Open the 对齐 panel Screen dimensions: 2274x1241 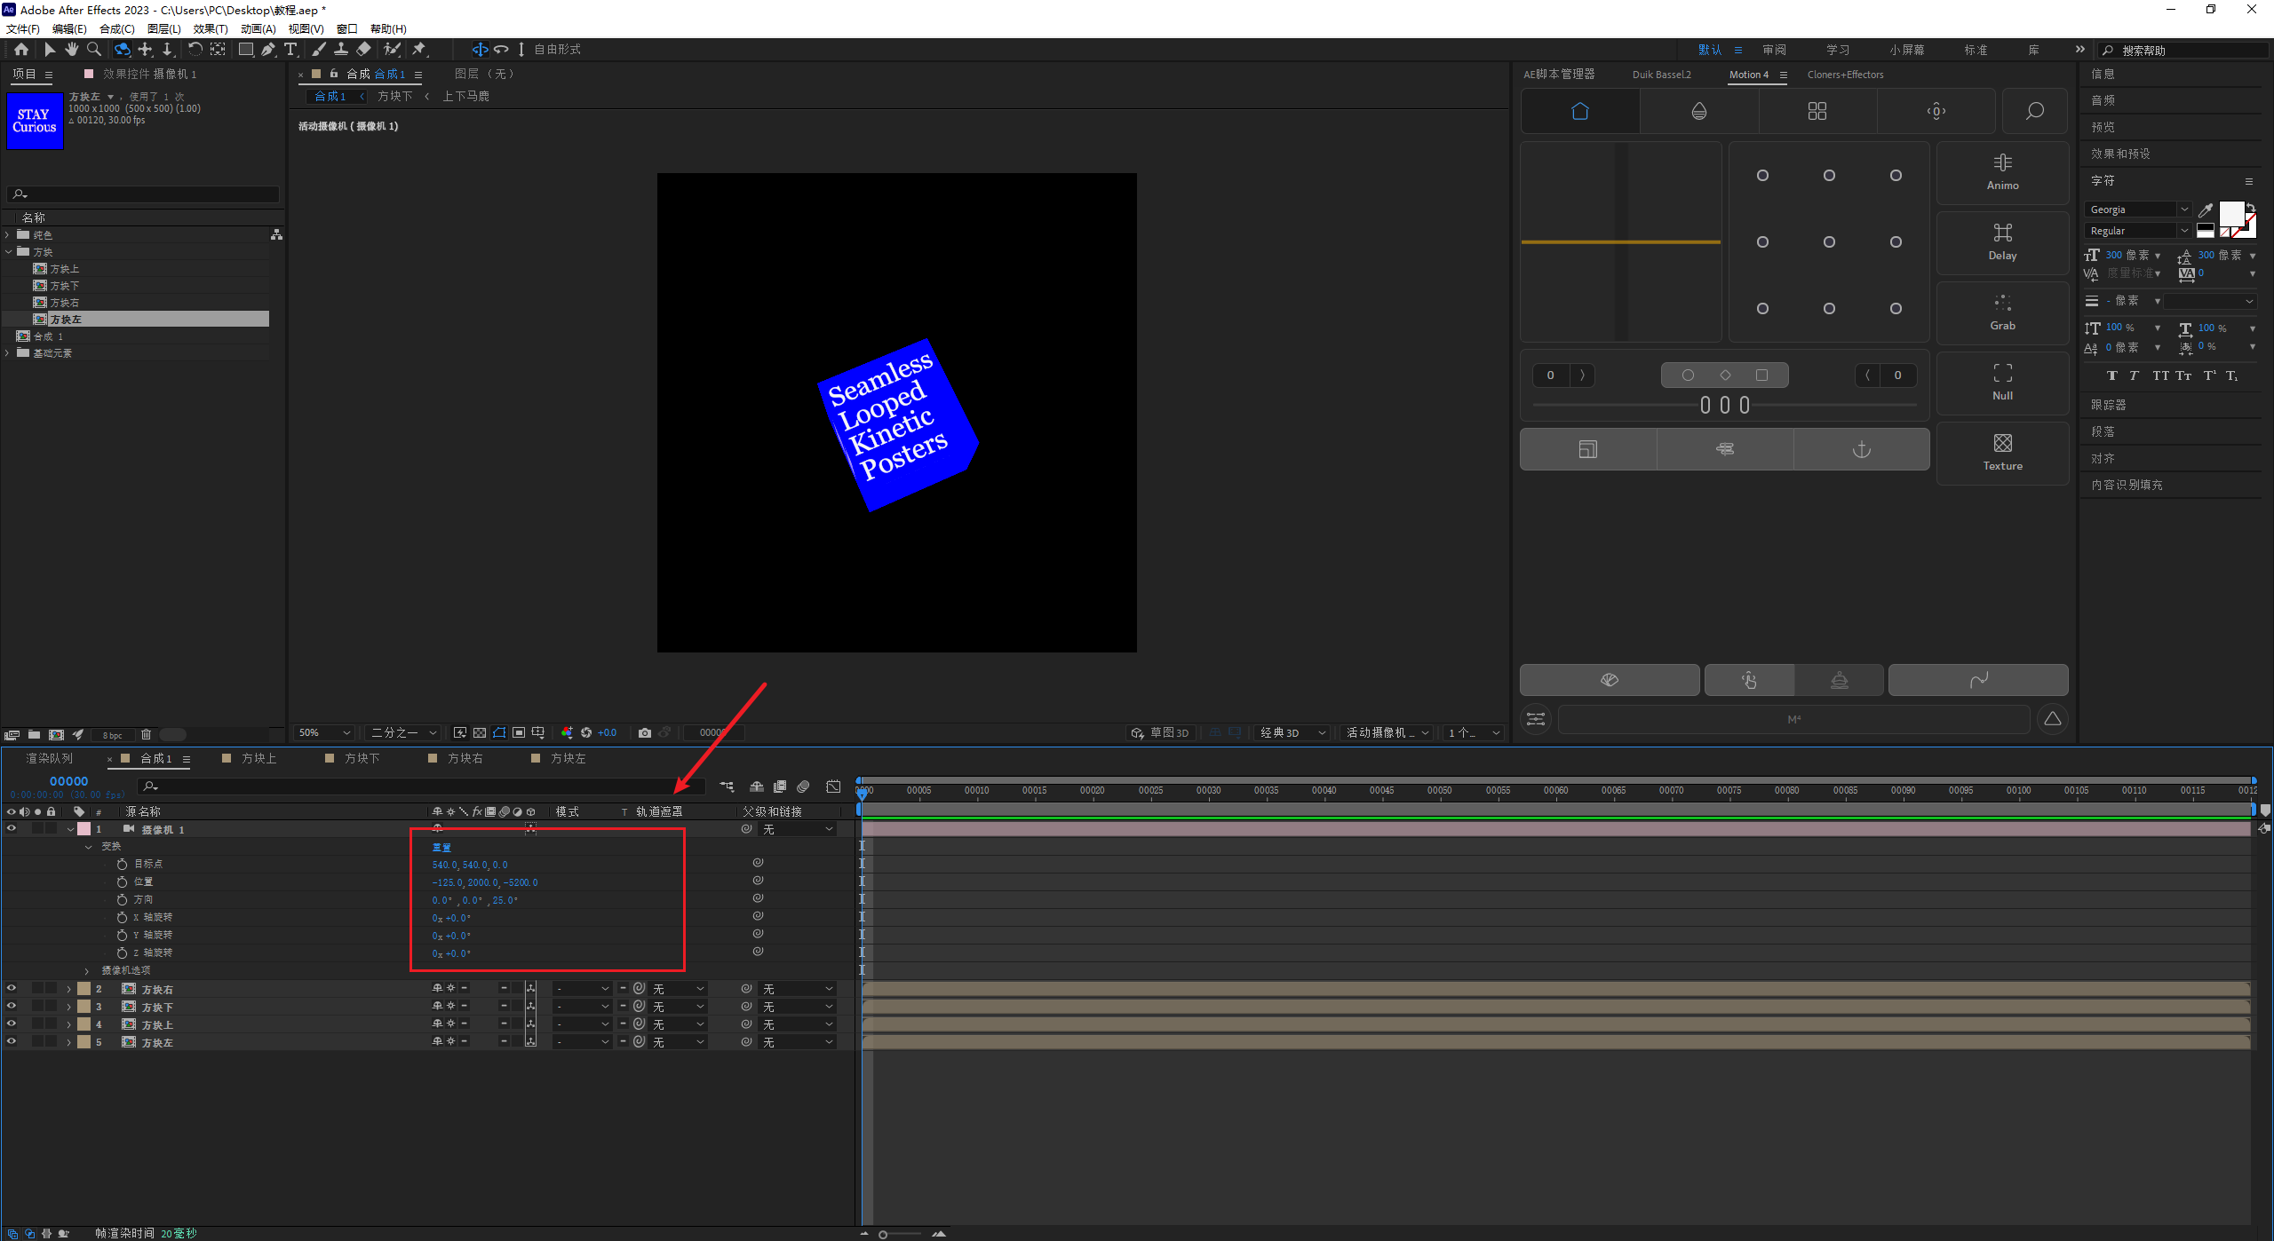point(2102,458)
